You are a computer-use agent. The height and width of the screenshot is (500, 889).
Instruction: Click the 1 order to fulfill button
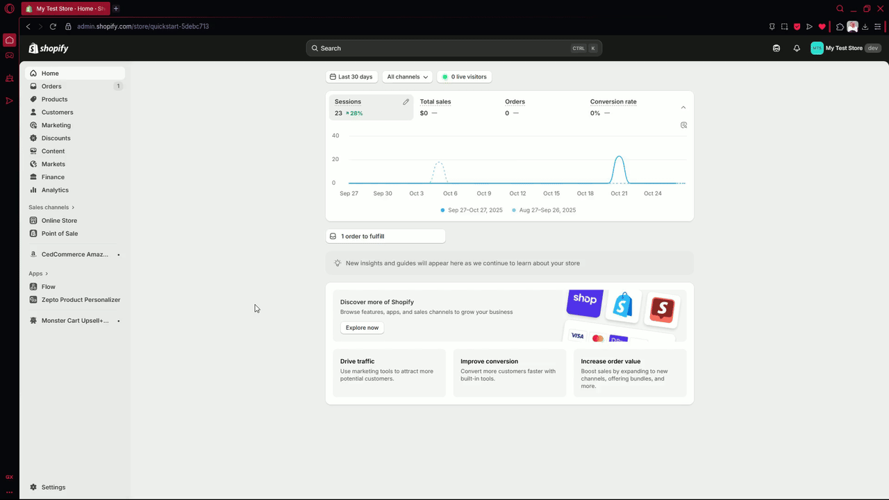point(385,236)
